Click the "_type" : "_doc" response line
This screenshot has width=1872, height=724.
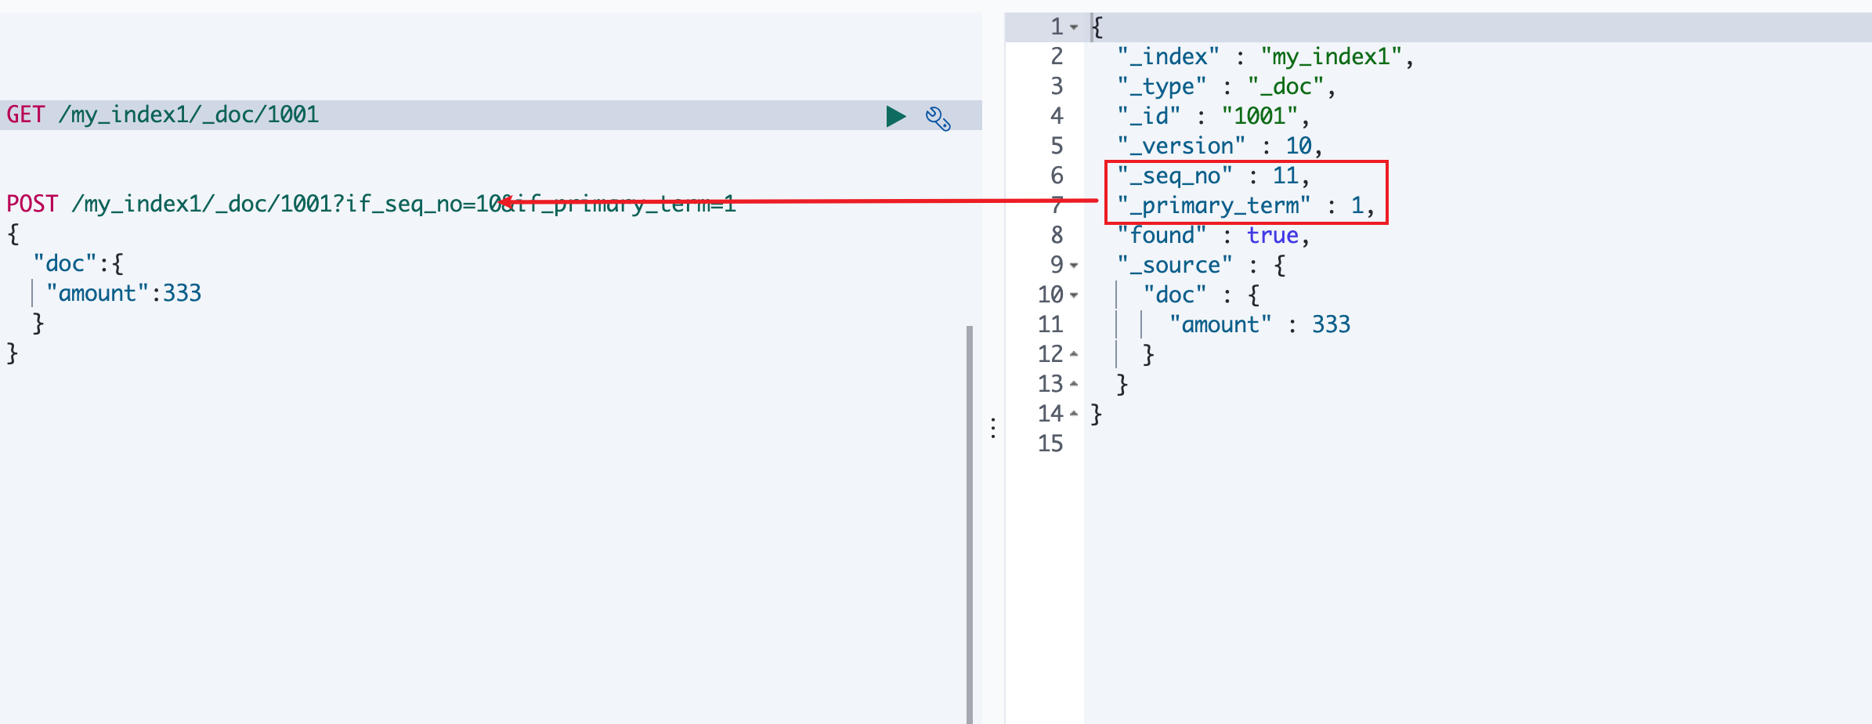(1226, 87)
